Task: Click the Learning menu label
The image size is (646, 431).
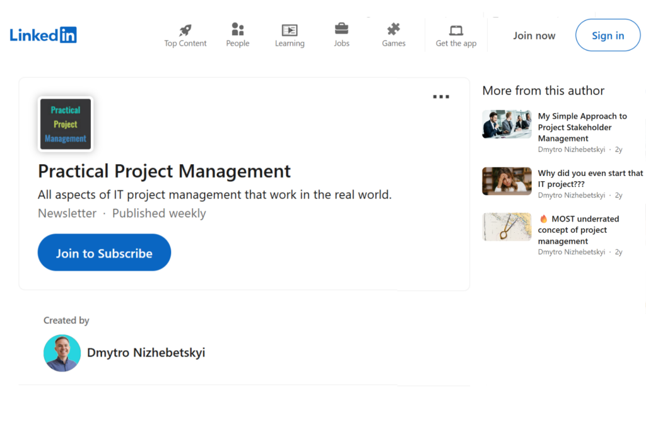Action: 290,44
